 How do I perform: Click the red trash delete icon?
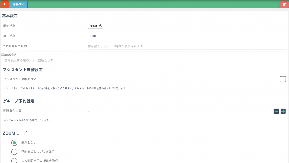[x=284, y=4]
